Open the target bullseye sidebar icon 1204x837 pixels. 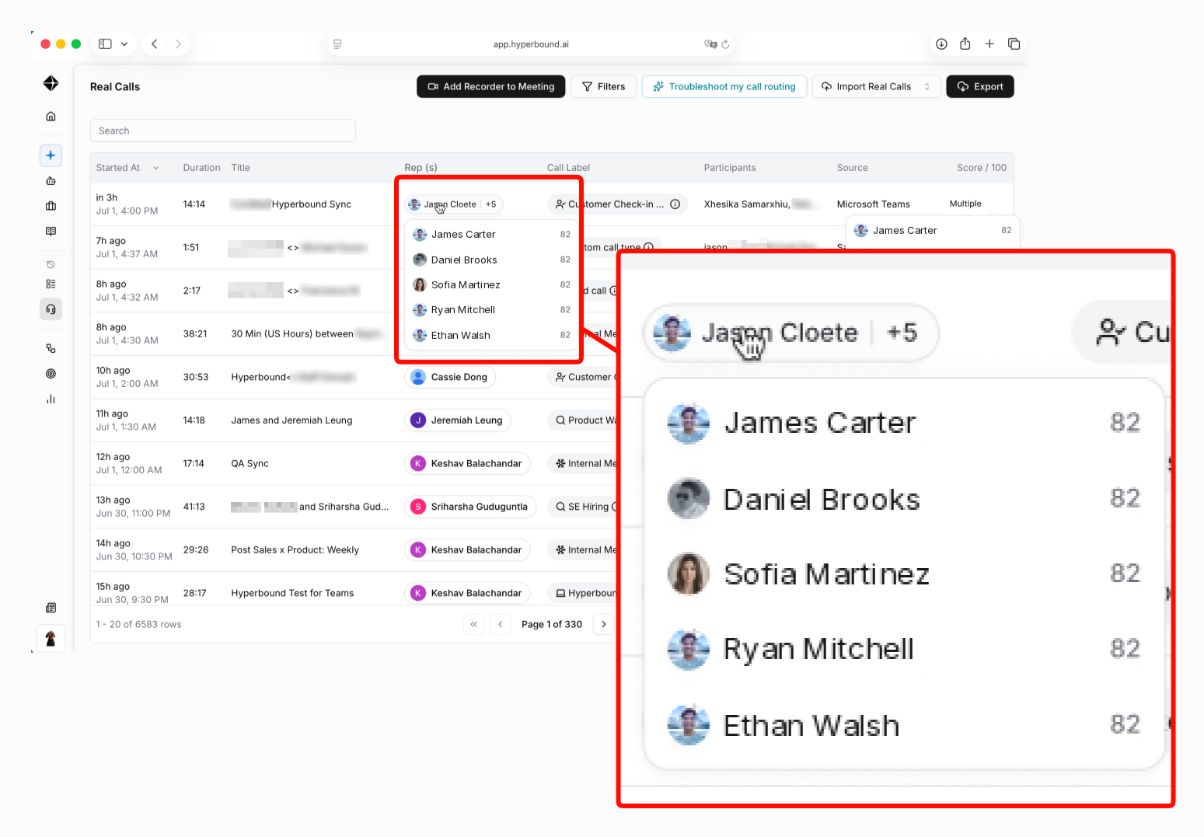coord(51,374)
